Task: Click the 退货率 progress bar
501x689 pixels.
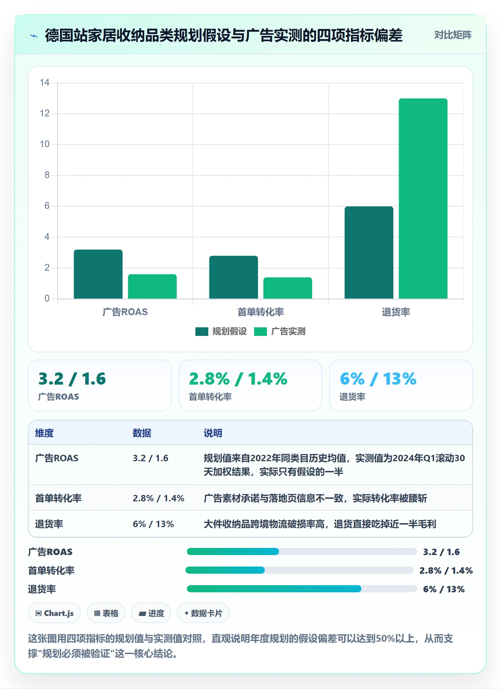Action: tap(302, 589)
